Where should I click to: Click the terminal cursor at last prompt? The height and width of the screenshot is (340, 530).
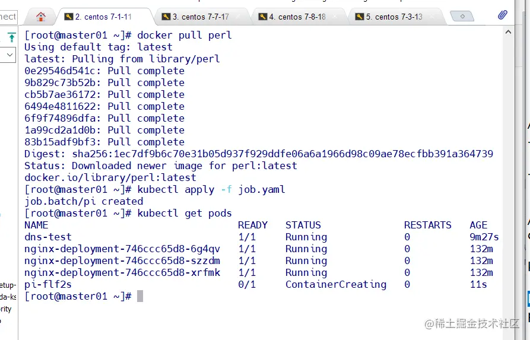pyautogui.click(x=140, y=296)
